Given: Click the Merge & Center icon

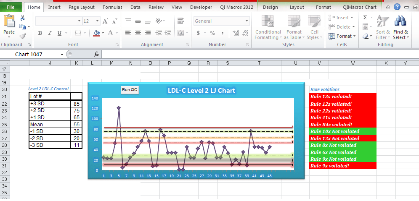Looking at the screenshot, I should [181, 33].
